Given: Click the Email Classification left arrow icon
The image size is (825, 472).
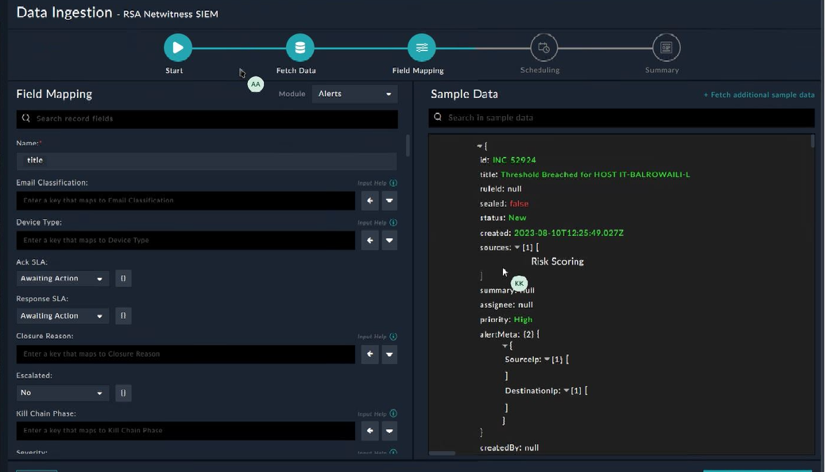Looking at the screenshot, I should (x=370, y=201).
